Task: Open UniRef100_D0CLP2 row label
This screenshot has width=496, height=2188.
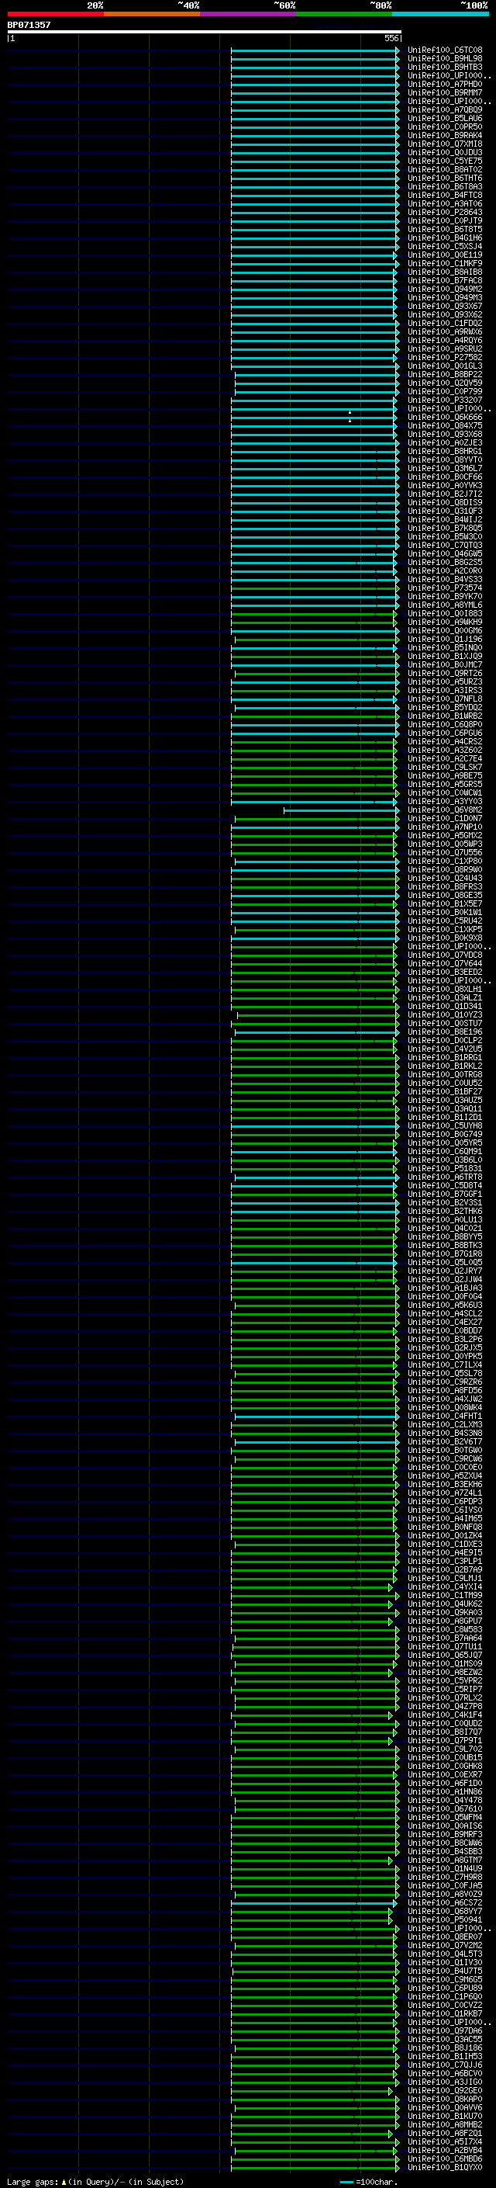Action: click(x=444, y=1041)
